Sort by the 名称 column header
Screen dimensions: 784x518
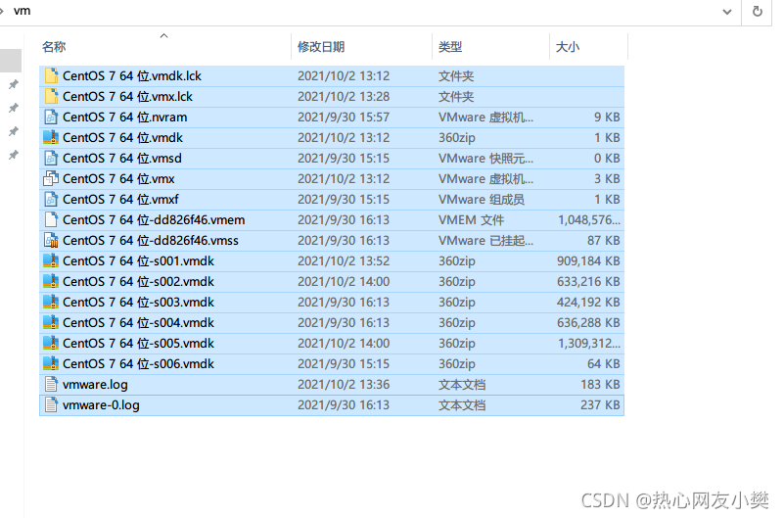pyautogui.click(x=54, y=47)
